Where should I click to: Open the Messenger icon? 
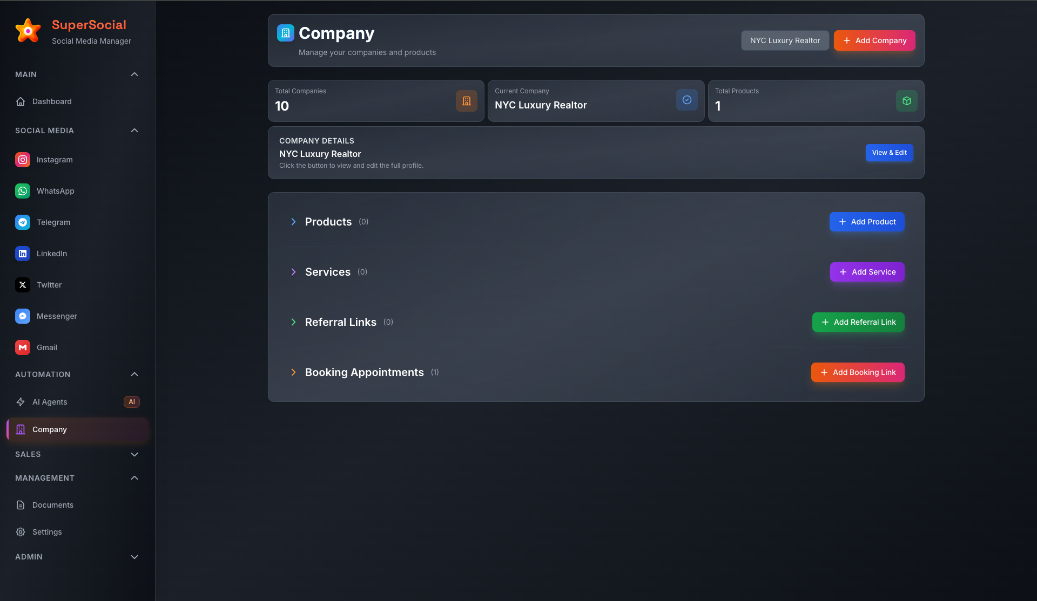23,316
